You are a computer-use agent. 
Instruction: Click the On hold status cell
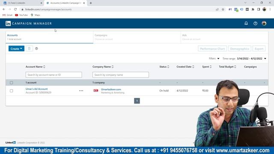164,91
